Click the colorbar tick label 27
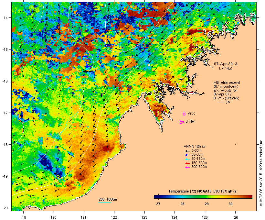The height and width of the screenshot is (220, 265). point(158,204)
